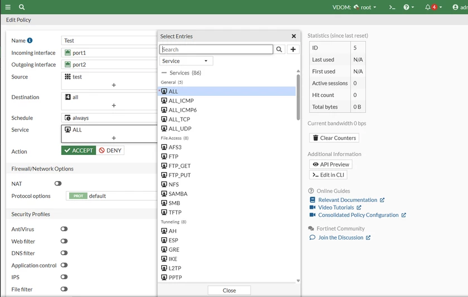Open the Video Tutorials link
The height and width of the screenshot is (297, 468).
336,207
